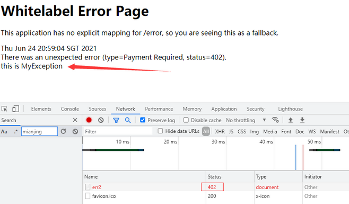The width and height of the screenshot is (349, 204).
Task: Click the Whitelabel Error Page heading
Action: [75, 11]
